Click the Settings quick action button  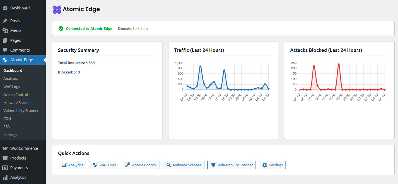pyautogui.click(x=272, y=165)
